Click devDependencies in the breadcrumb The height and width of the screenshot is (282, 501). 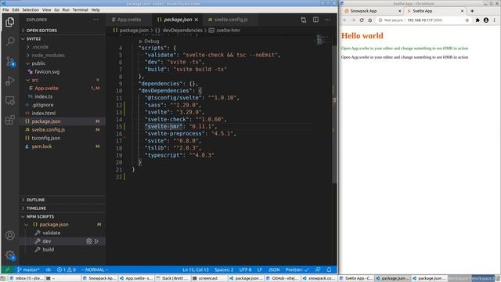coord(182,31)
